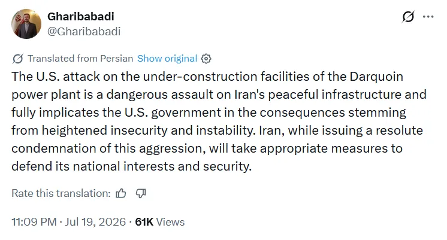Click the Jul 19, 2026 date
Screen dimensions: 447x240
[95, 222]
